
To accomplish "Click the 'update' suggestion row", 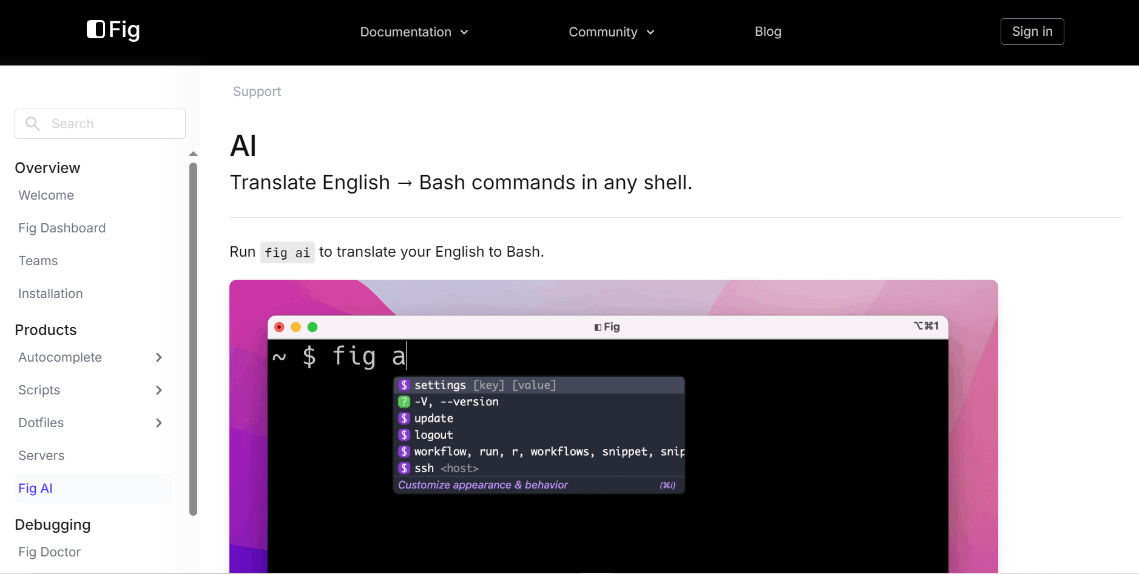I will (x=539, y=419).
